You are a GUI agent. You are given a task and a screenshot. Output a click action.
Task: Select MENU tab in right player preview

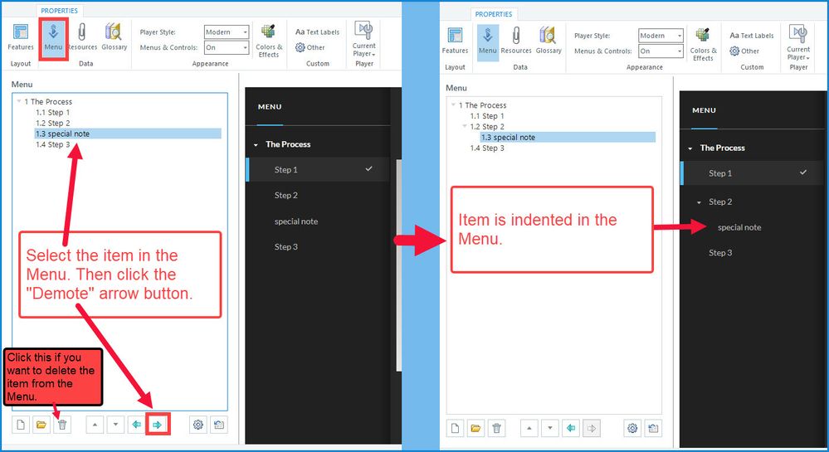(705, 110)
